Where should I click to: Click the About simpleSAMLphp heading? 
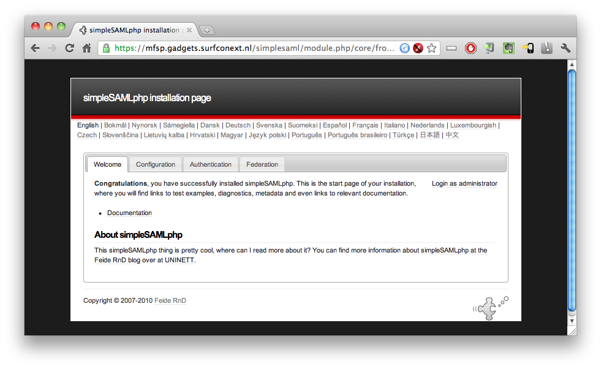pyautogui.click(x=138, y=235)
